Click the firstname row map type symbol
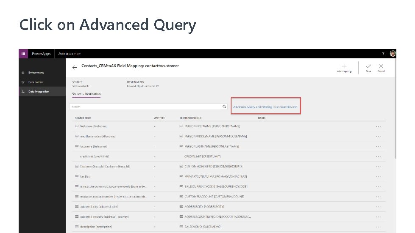The width and height of the screenshot is (415, 233). point(155,126)
